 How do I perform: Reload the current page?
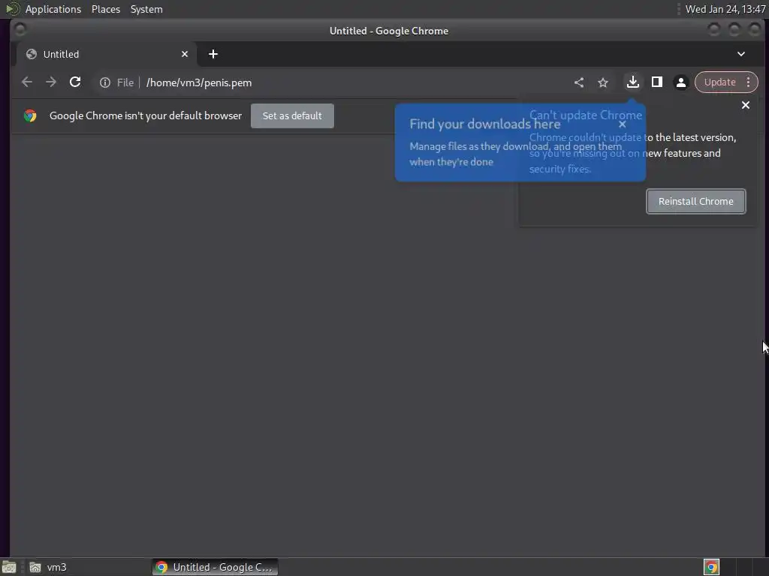coord(75,82)
